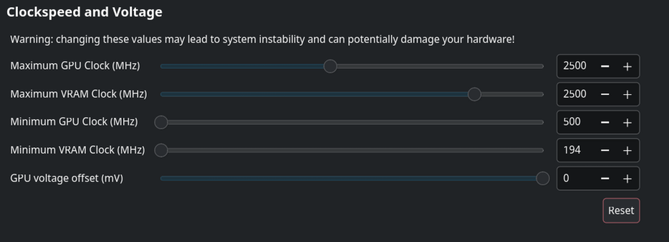Increase Maximum VRAM Clock with plus icon
Viewport: 669px width, 242px height.
click(627, 94)
